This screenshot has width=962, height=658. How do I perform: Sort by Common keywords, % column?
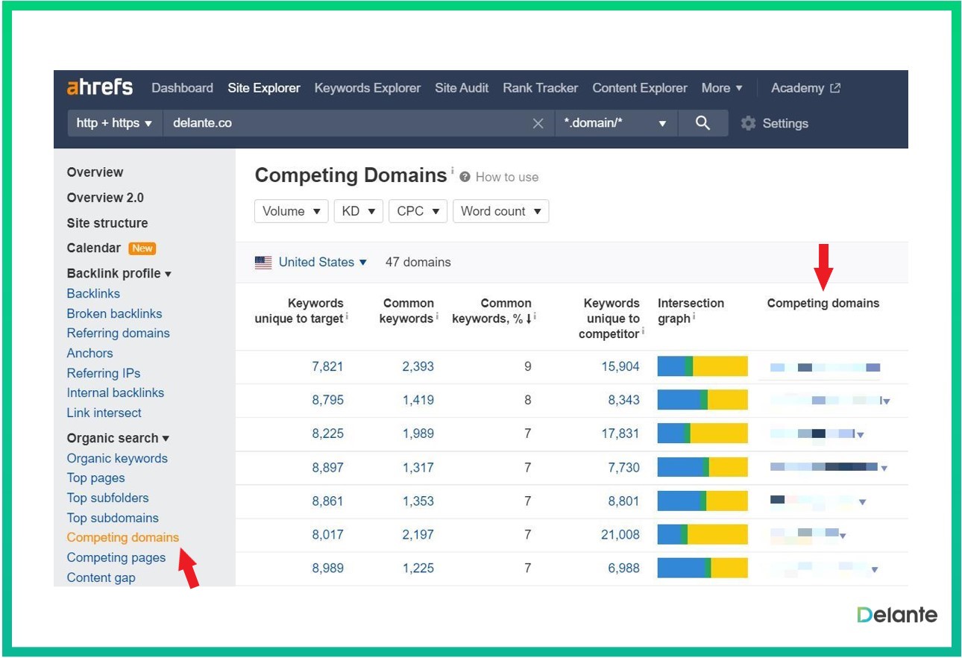[494, 311]
